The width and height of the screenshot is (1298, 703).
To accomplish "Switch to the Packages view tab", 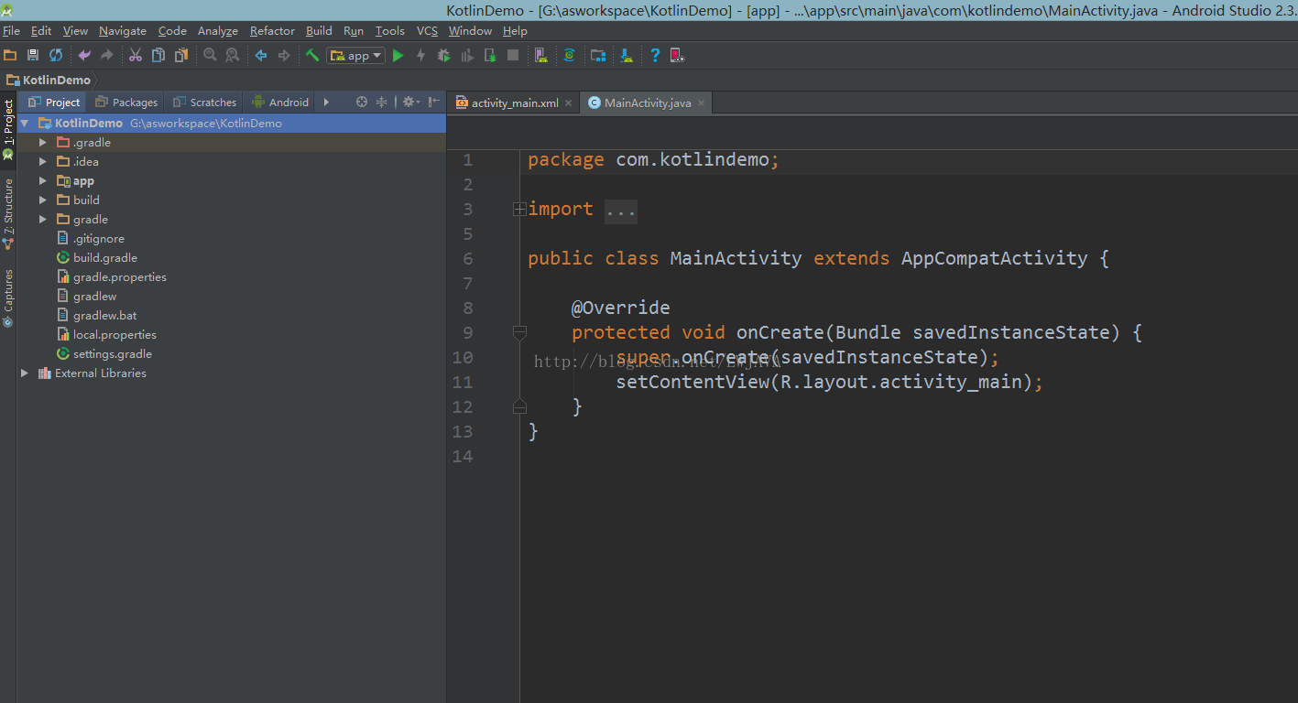I will [x=126, y=103].
